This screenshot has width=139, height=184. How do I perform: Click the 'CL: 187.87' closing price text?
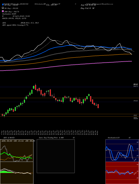(52, 5)
